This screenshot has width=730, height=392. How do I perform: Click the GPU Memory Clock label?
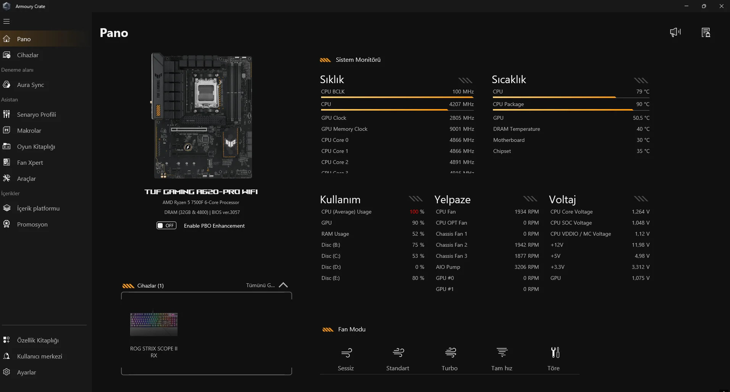(x=344, y=129)
